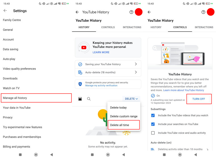Choose Delete all time option

(x=124, y=125)
